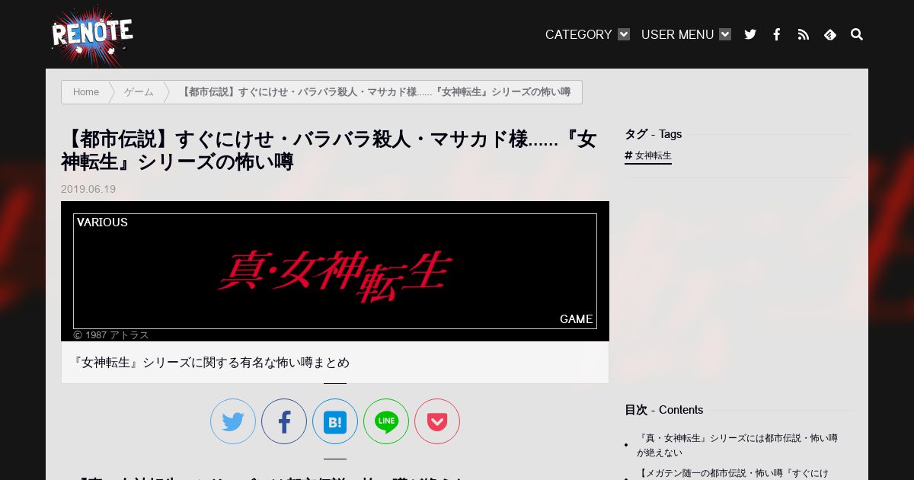Click the article headline 【都市伝説】すぐにけせ
Screen dimensions: 914x480
pos(329,151)
